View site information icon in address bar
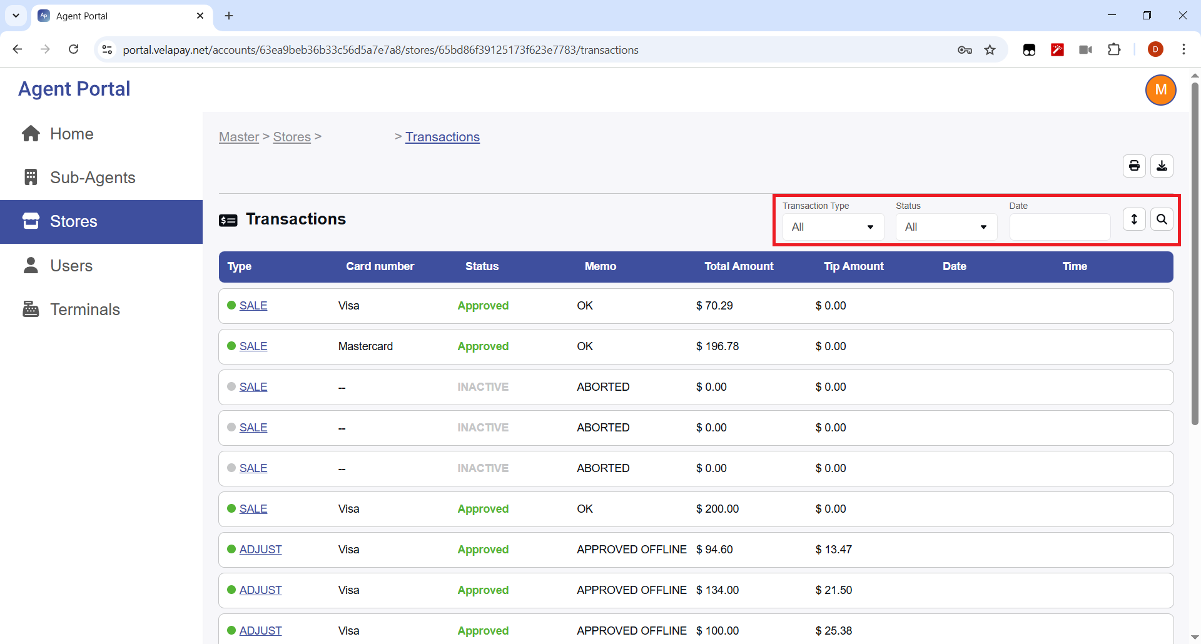The width and height of the screenshot is (1201, 644). click(107, 49)
